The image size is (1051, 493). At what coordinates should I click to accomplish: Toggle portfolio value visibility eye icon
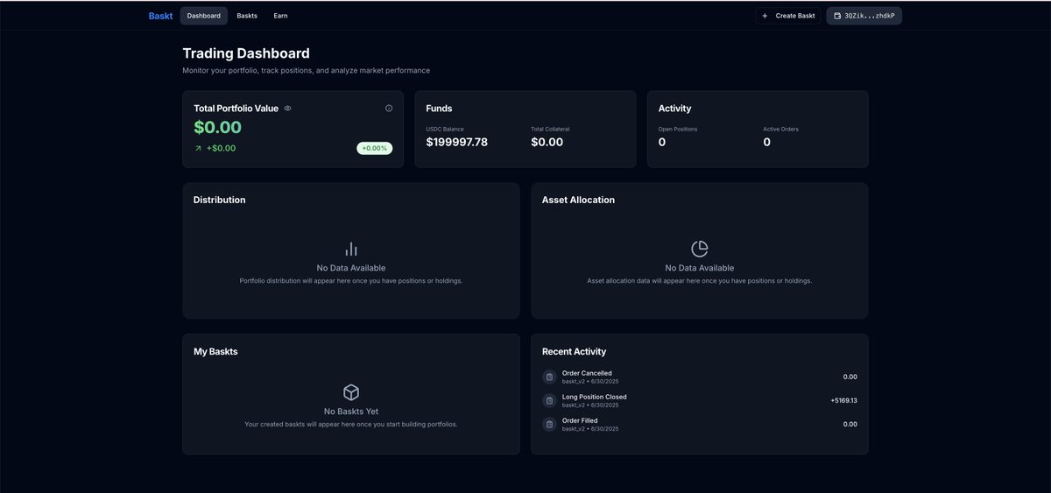(287, 109)
